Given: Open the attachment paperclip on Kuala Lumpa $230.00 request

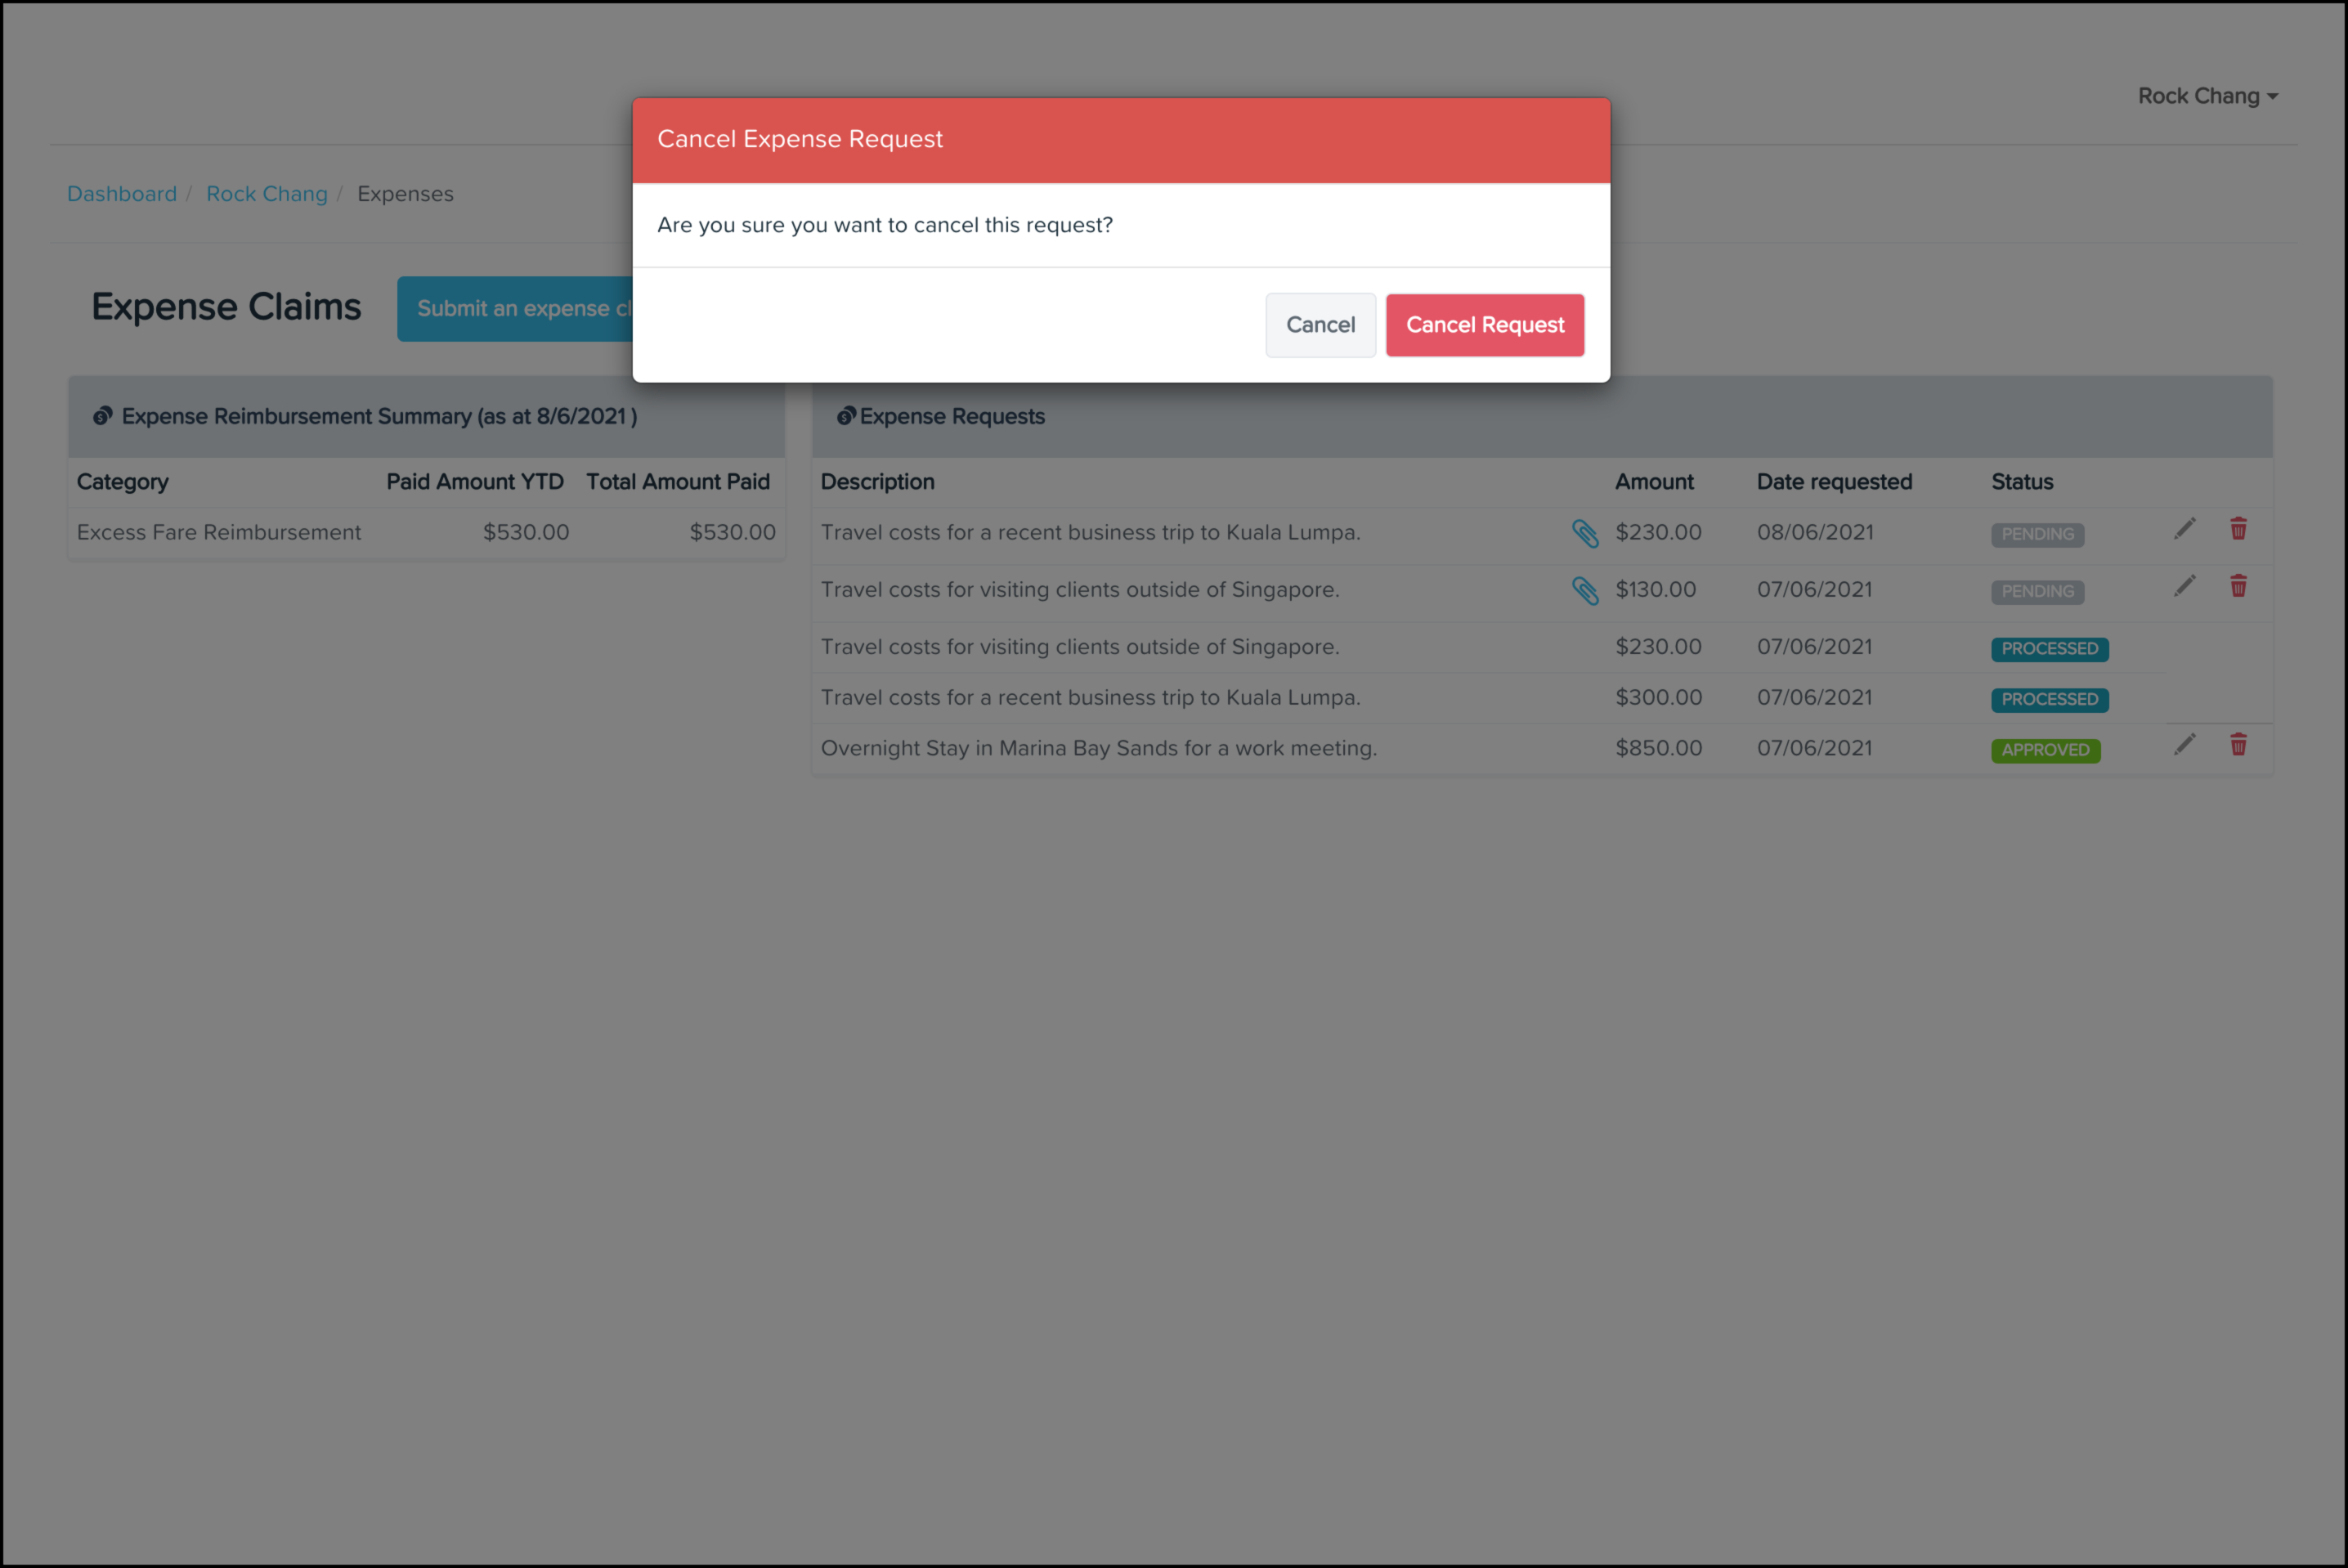Looking at the screenshot, I should [1584, 533].
